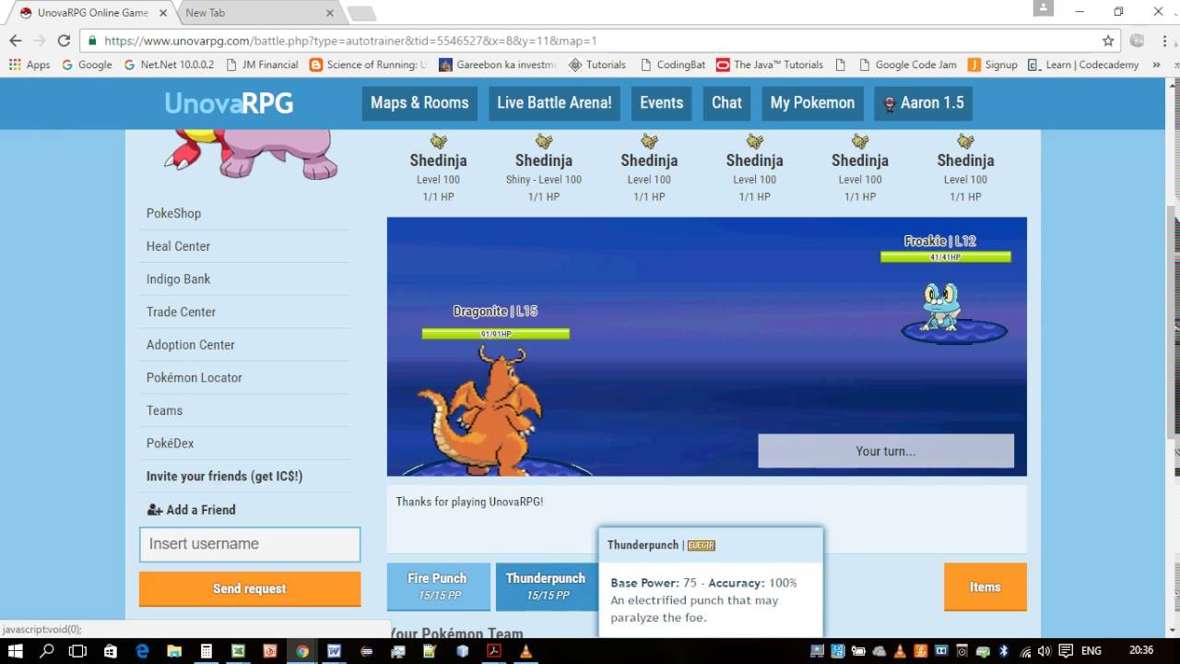The width and height of the screenshot is (1180, 664).
Task: Click the secure padlock in the address bar
Action: click(x=91, y=41)
